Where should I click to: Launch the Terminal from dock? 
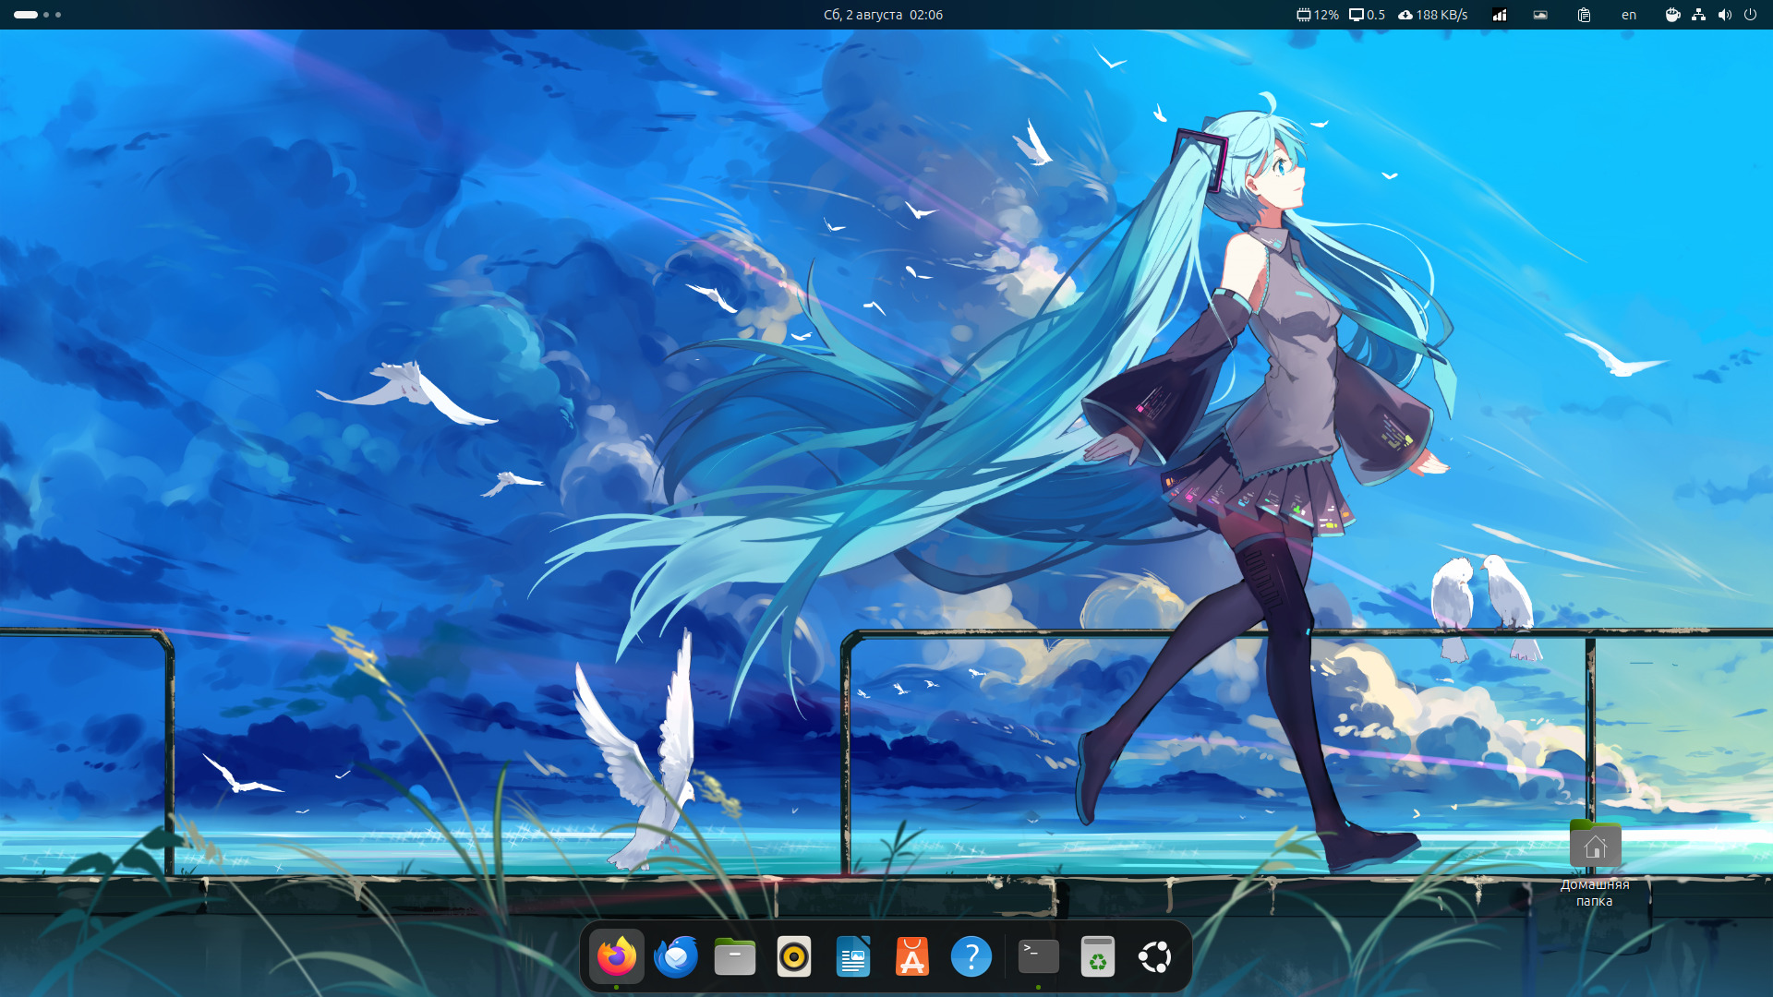(1038, 956)
